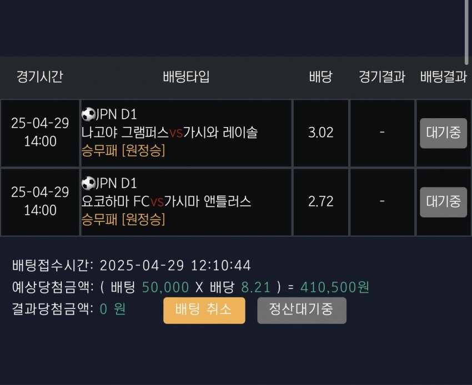Click the 2.72 odds value

(x=320, y=202)
